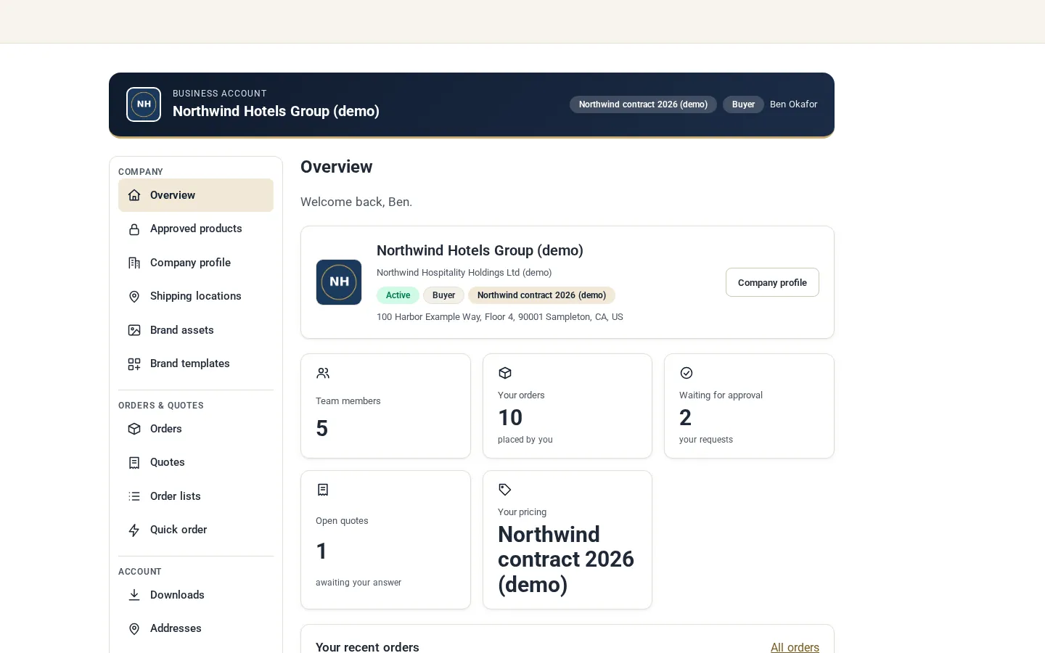This screenshot has width=1045, height=653.
Task: Click the Northwind contract 2026 badge in header
Action: click(643, 104)
